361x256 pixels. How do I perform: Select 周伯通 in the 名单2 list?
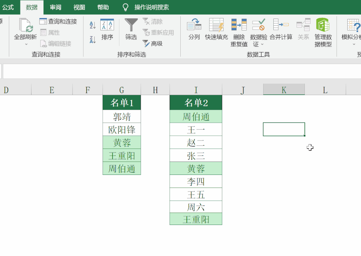click(x=196, y=116)
